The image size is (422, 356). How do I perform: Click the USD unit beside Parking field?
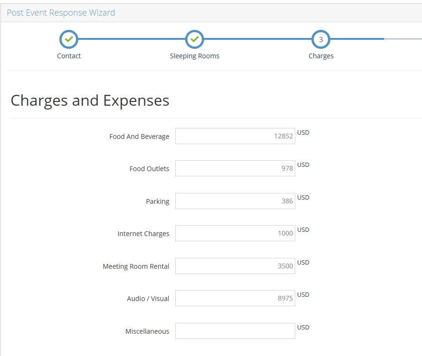(x=303, y=198)
